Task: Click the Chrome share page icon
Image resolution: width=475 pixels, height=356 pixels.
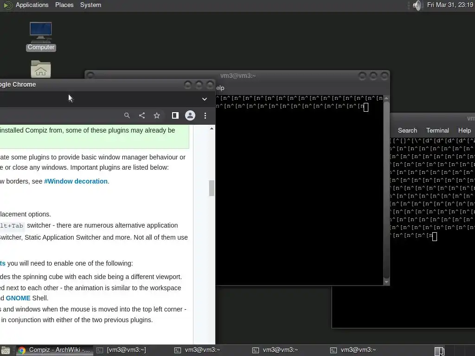Action: pos(142,115)
